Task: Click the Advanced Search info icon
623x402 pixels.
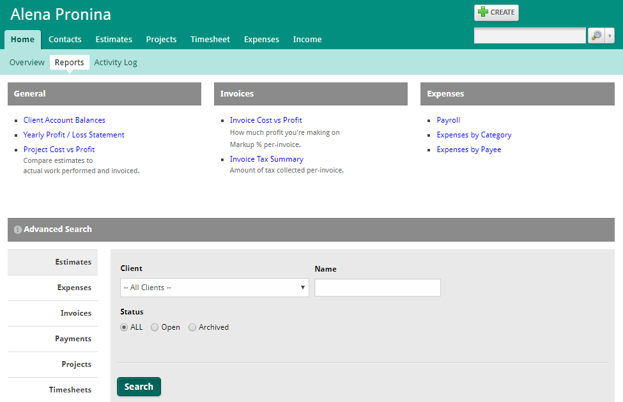Action: pos(18,229)
